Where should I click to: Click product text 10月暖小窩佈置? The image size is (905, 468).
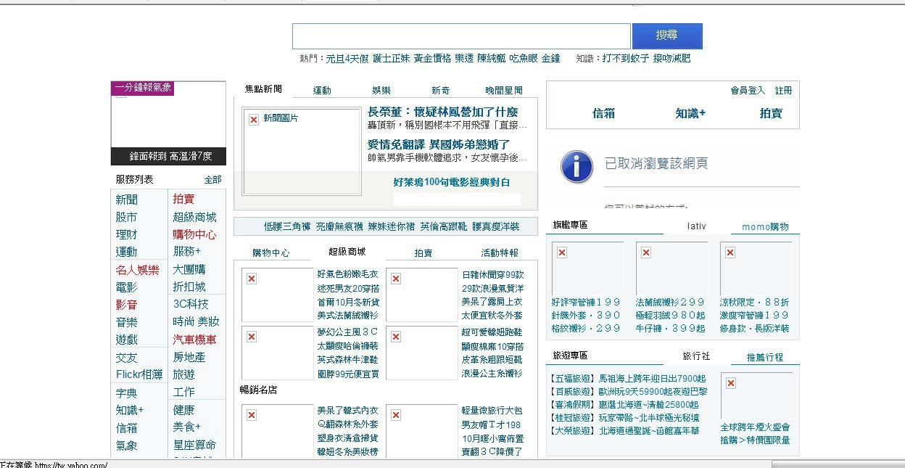(x=492, y=438)
